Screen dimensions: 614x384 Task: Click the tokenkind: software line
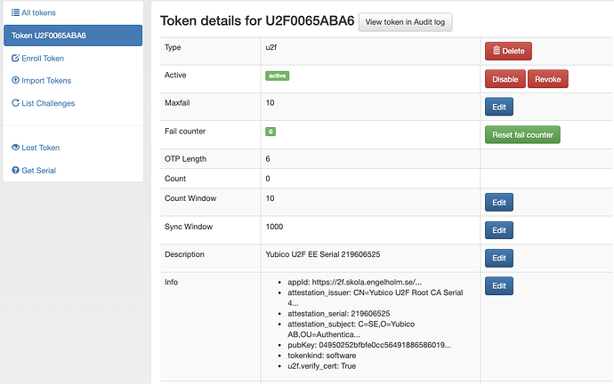click(x=321, y=356)
